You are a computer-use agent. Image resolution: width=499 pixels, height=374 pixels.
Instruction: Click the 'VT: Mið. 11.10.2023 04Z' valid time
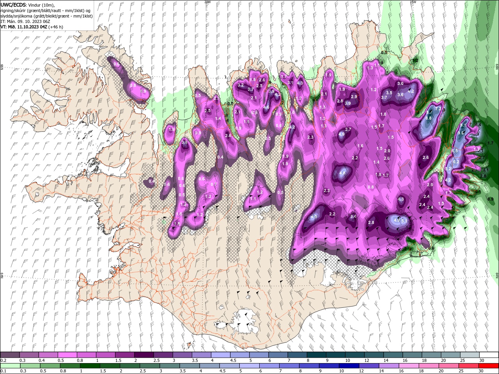[x=23, y=27]
